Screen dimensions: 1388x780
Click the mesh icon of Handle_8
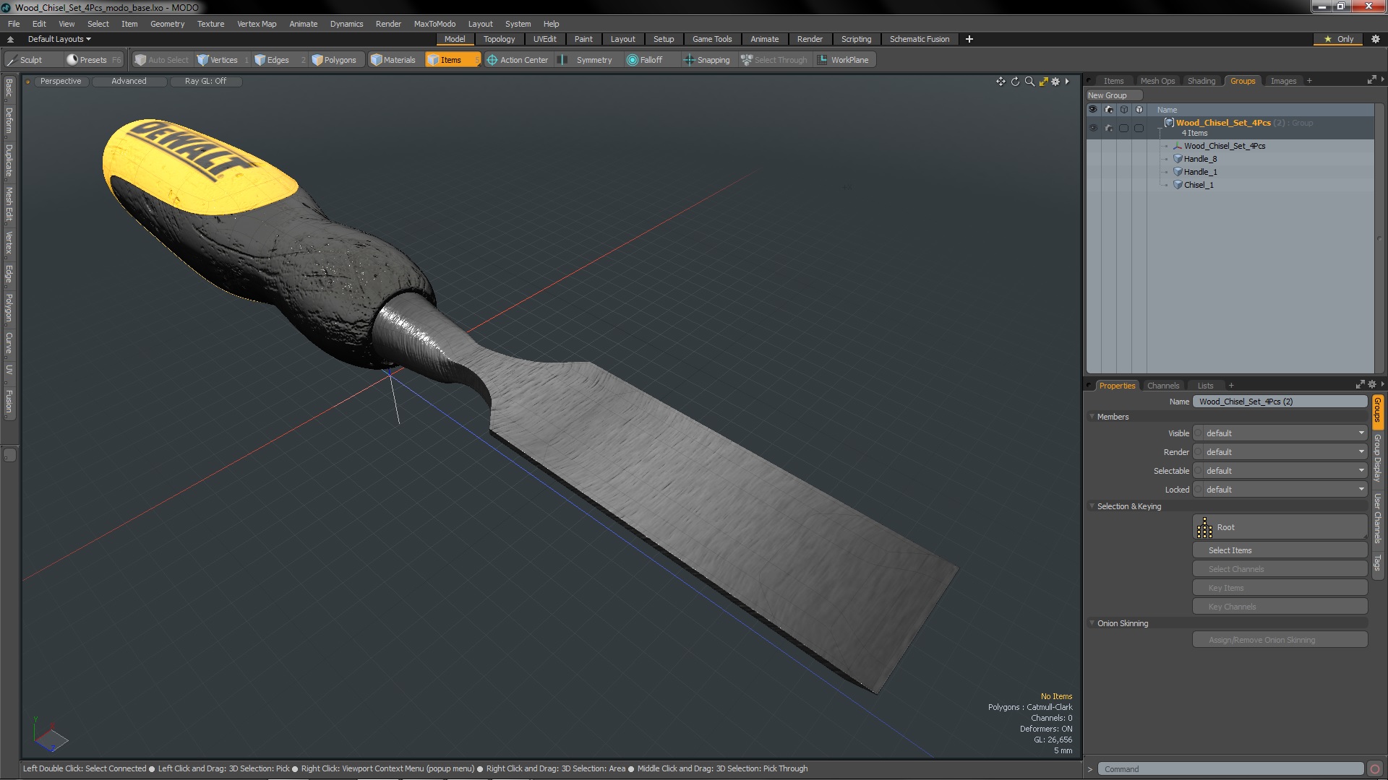(1178, 159)
